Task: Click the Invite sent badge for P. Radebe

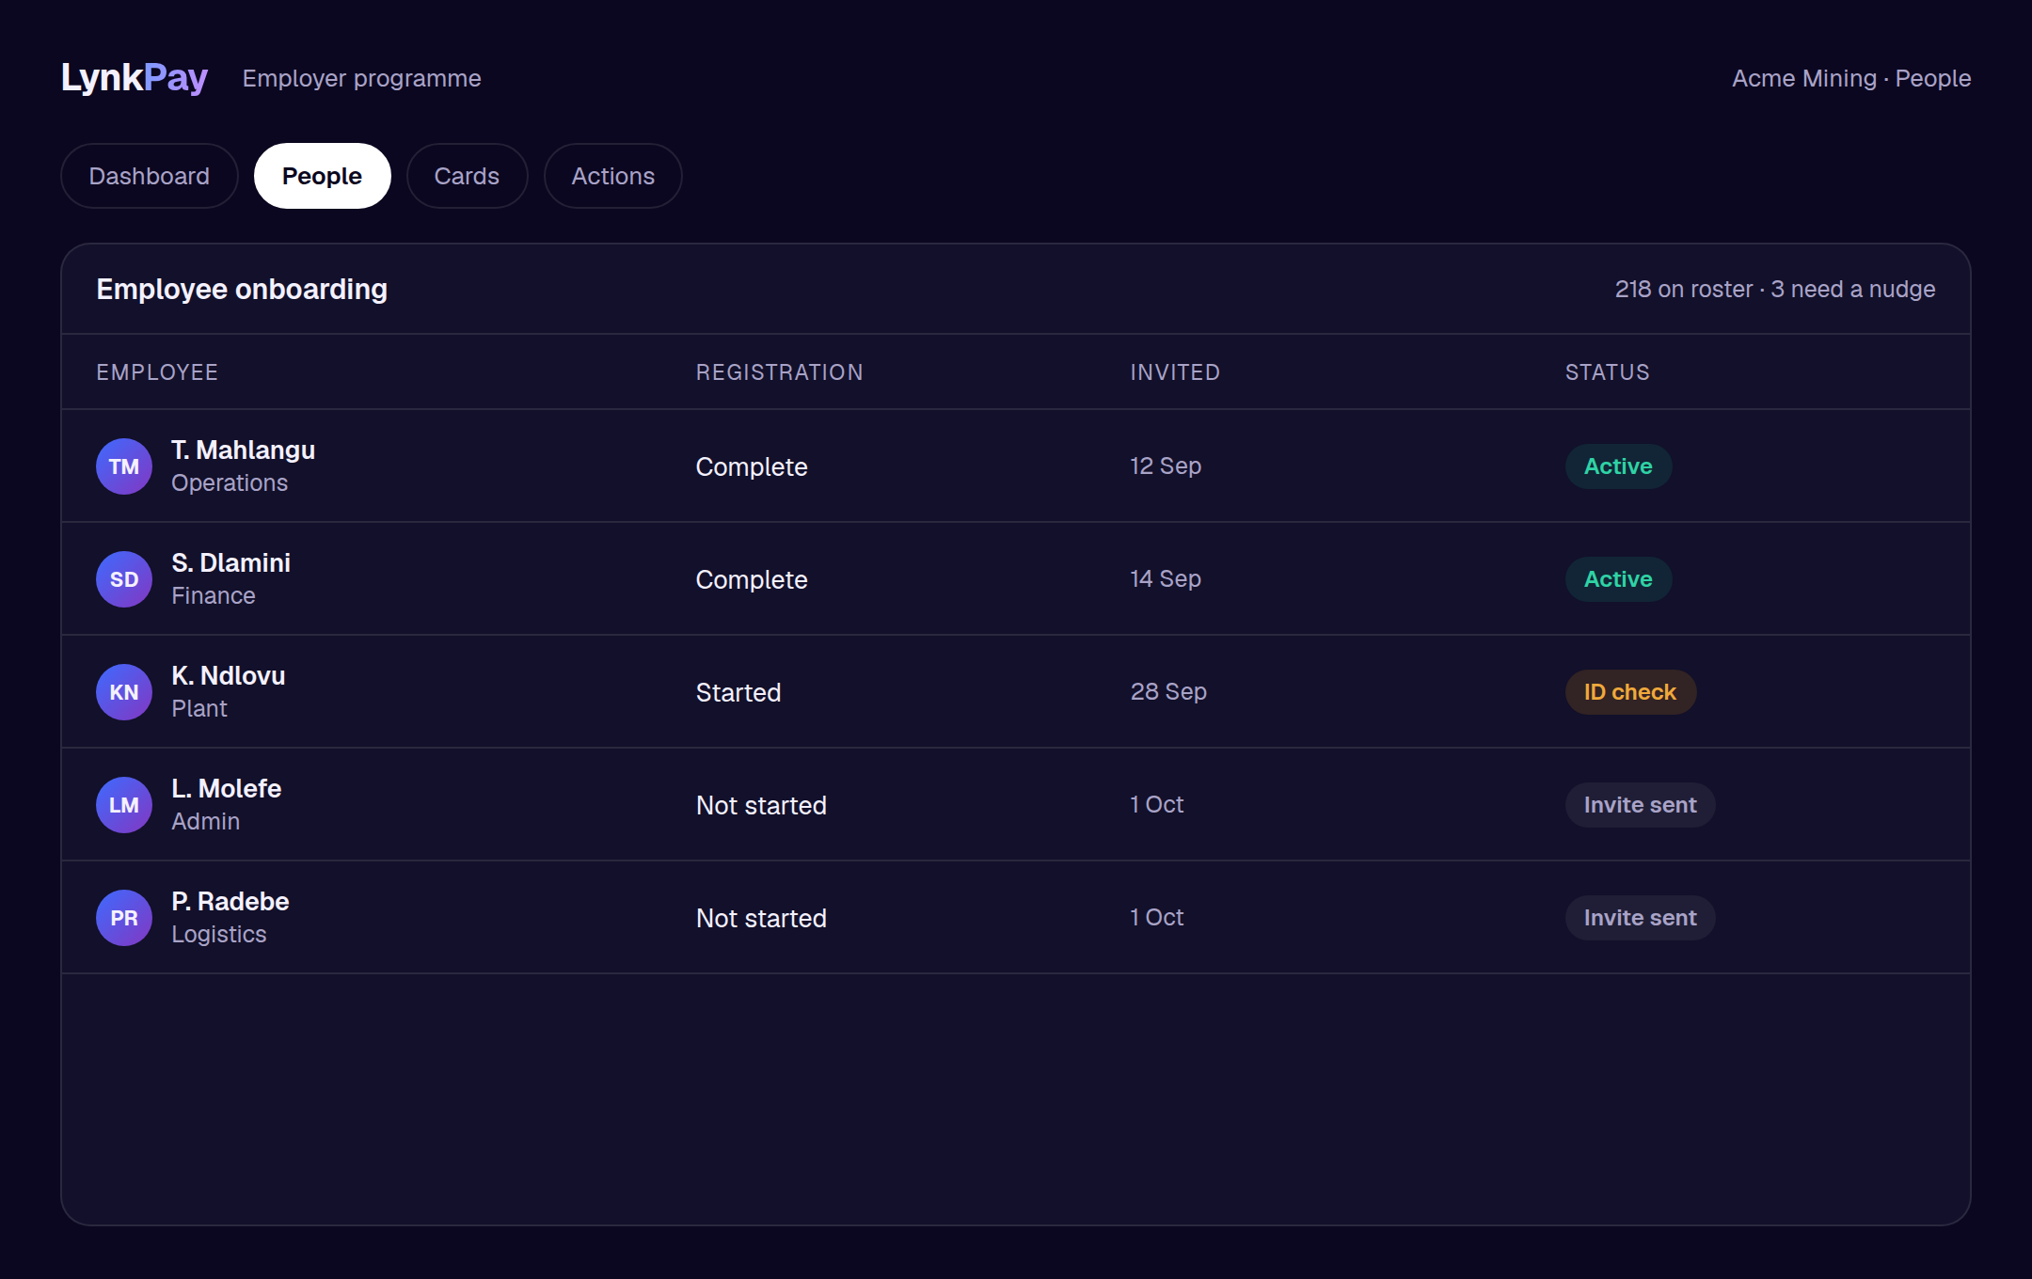Action: click(x=1640, y=918)
